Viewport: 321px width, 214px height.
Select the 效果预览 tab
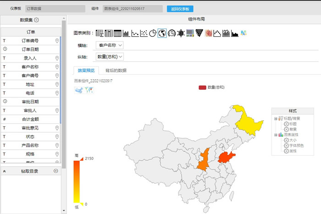(86, 70)
